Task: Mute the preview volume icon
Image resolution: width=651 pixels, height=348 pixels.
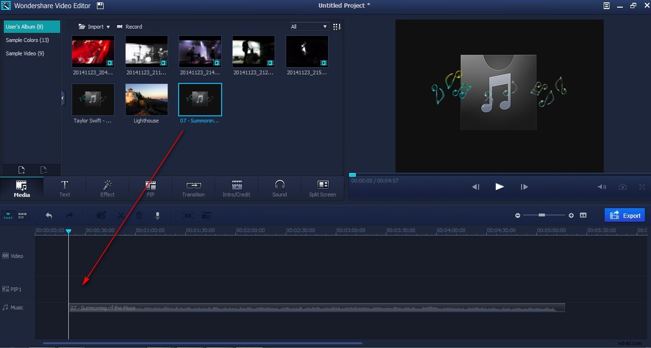Action: click(602, 187)
